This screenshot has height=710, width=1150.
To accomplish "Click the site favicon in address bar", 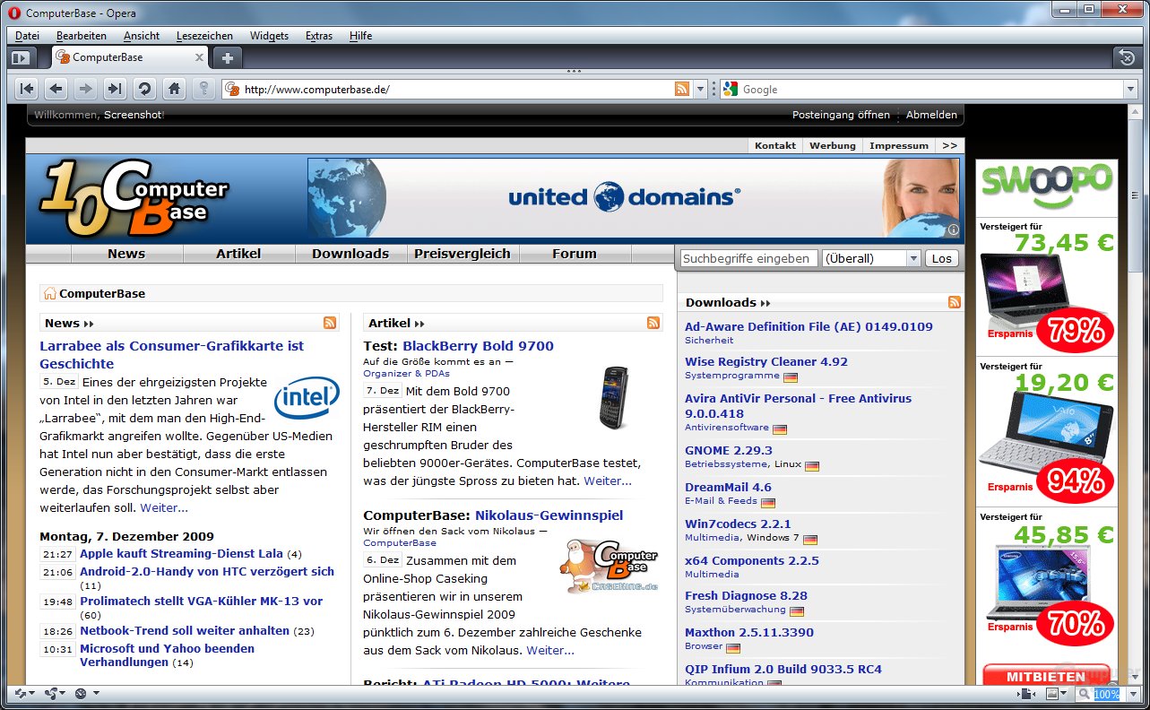I will [x=232, y=89].
